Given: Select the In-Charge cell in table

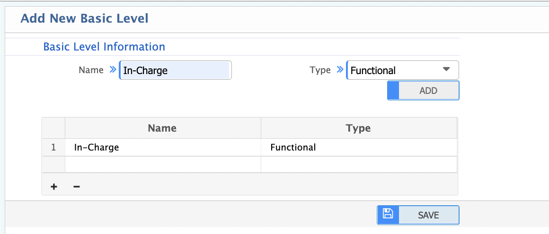Looking at the screenshot, I should coord(163,147).
